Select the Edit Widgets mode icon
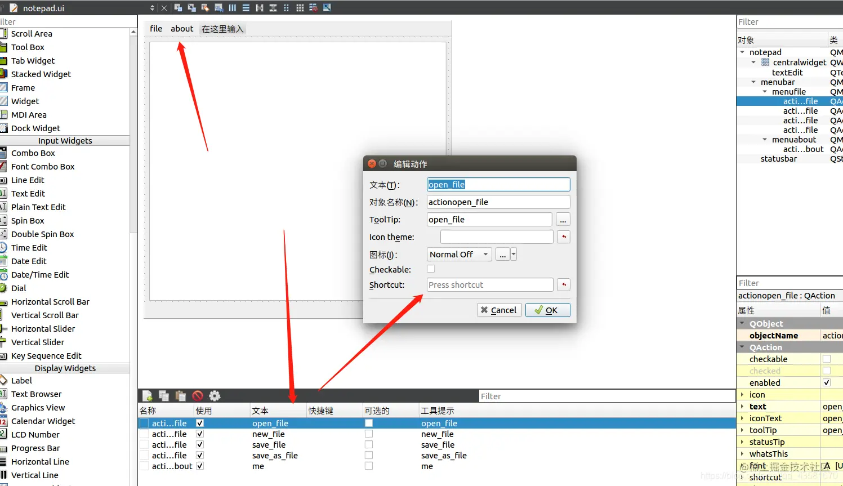843x486 pixels. [x=178, y=8]
